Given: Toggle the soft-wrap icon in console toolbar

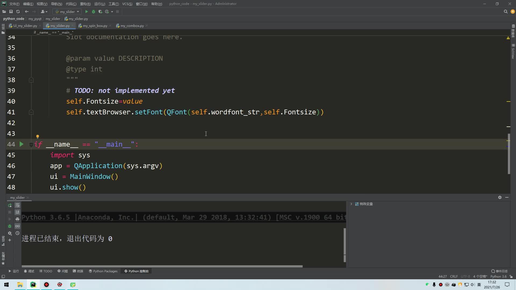Looking at the screenshot, I should 17,205.
